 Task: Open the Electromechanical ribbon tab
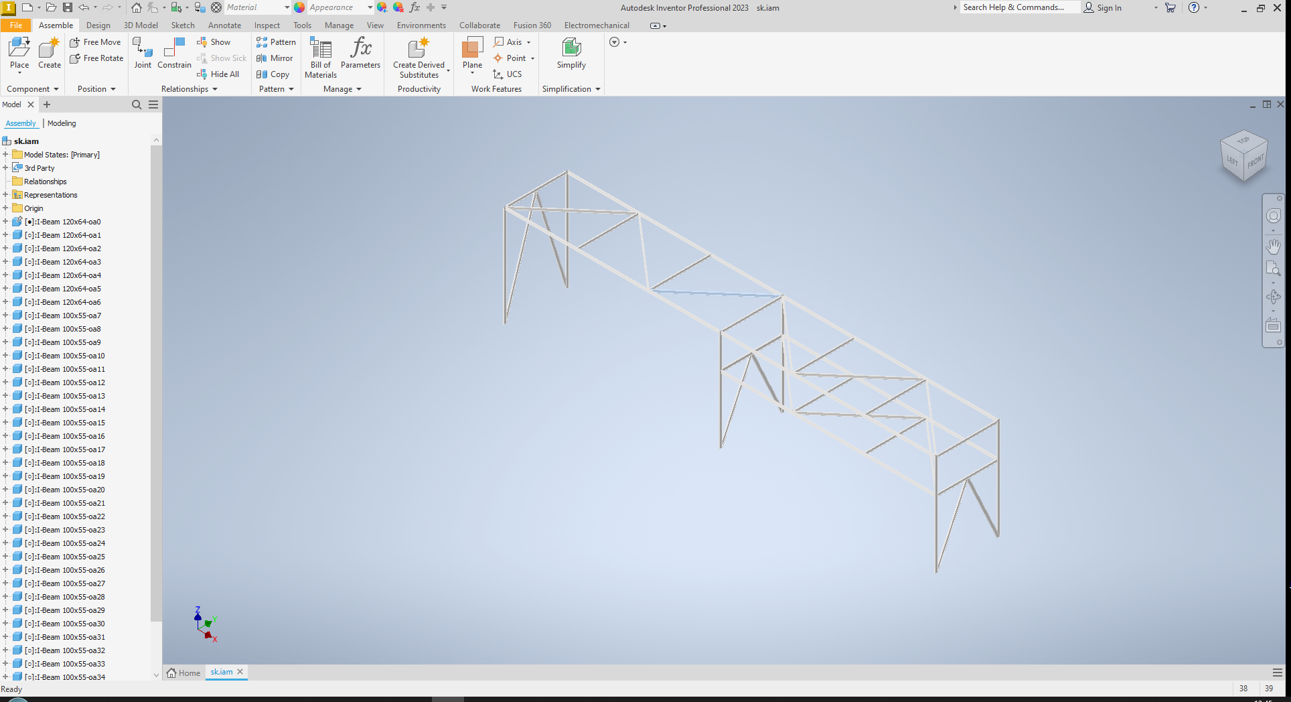596,25
